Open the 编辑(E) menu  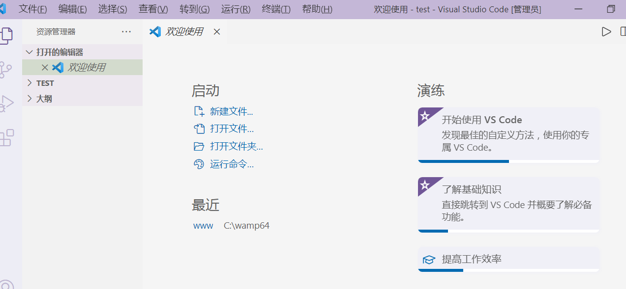point(73,9)
